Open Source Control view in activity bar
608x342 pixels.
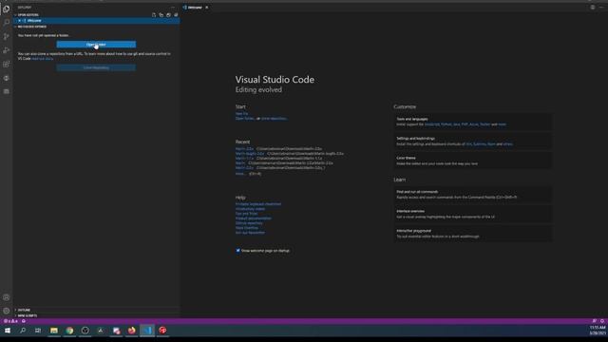tap(7, 36)
